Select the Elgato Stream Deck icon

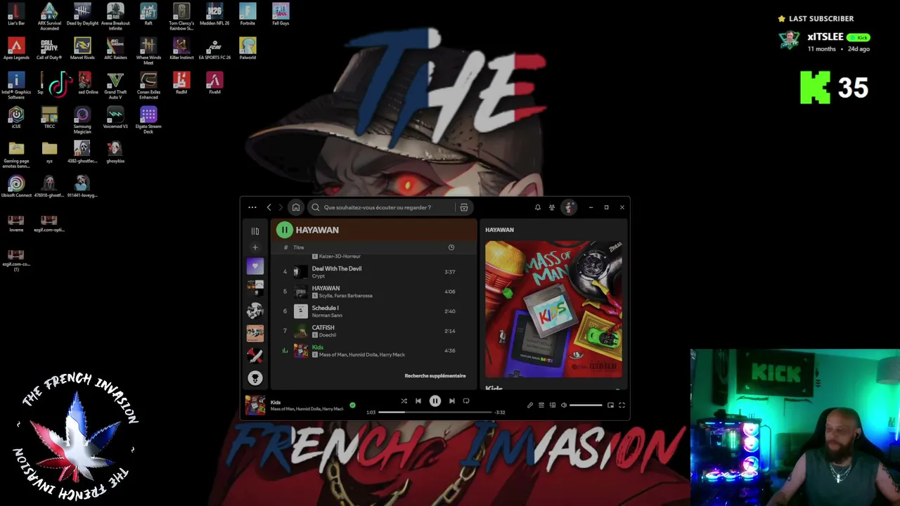148,119
